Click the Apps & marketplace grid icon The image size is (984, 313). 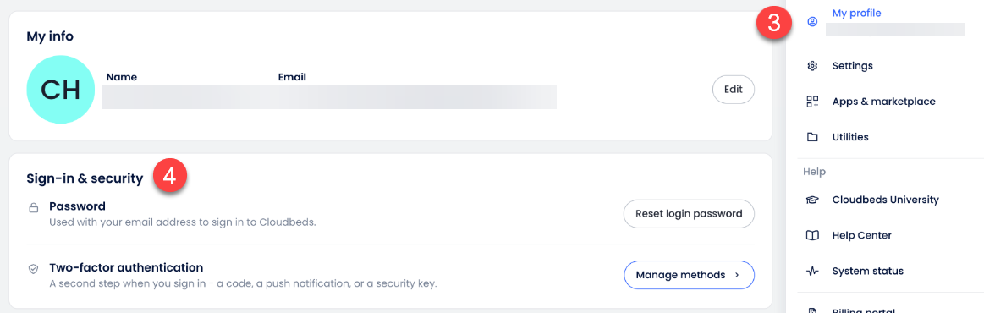pos(812,102)
